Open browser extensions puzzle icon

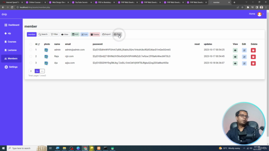click(248, 8)
